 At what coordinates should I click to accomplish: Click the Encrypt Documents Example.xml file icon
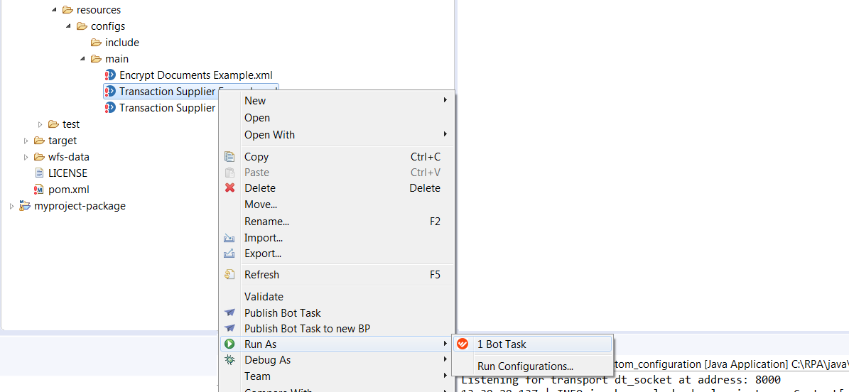pos(110,75)
